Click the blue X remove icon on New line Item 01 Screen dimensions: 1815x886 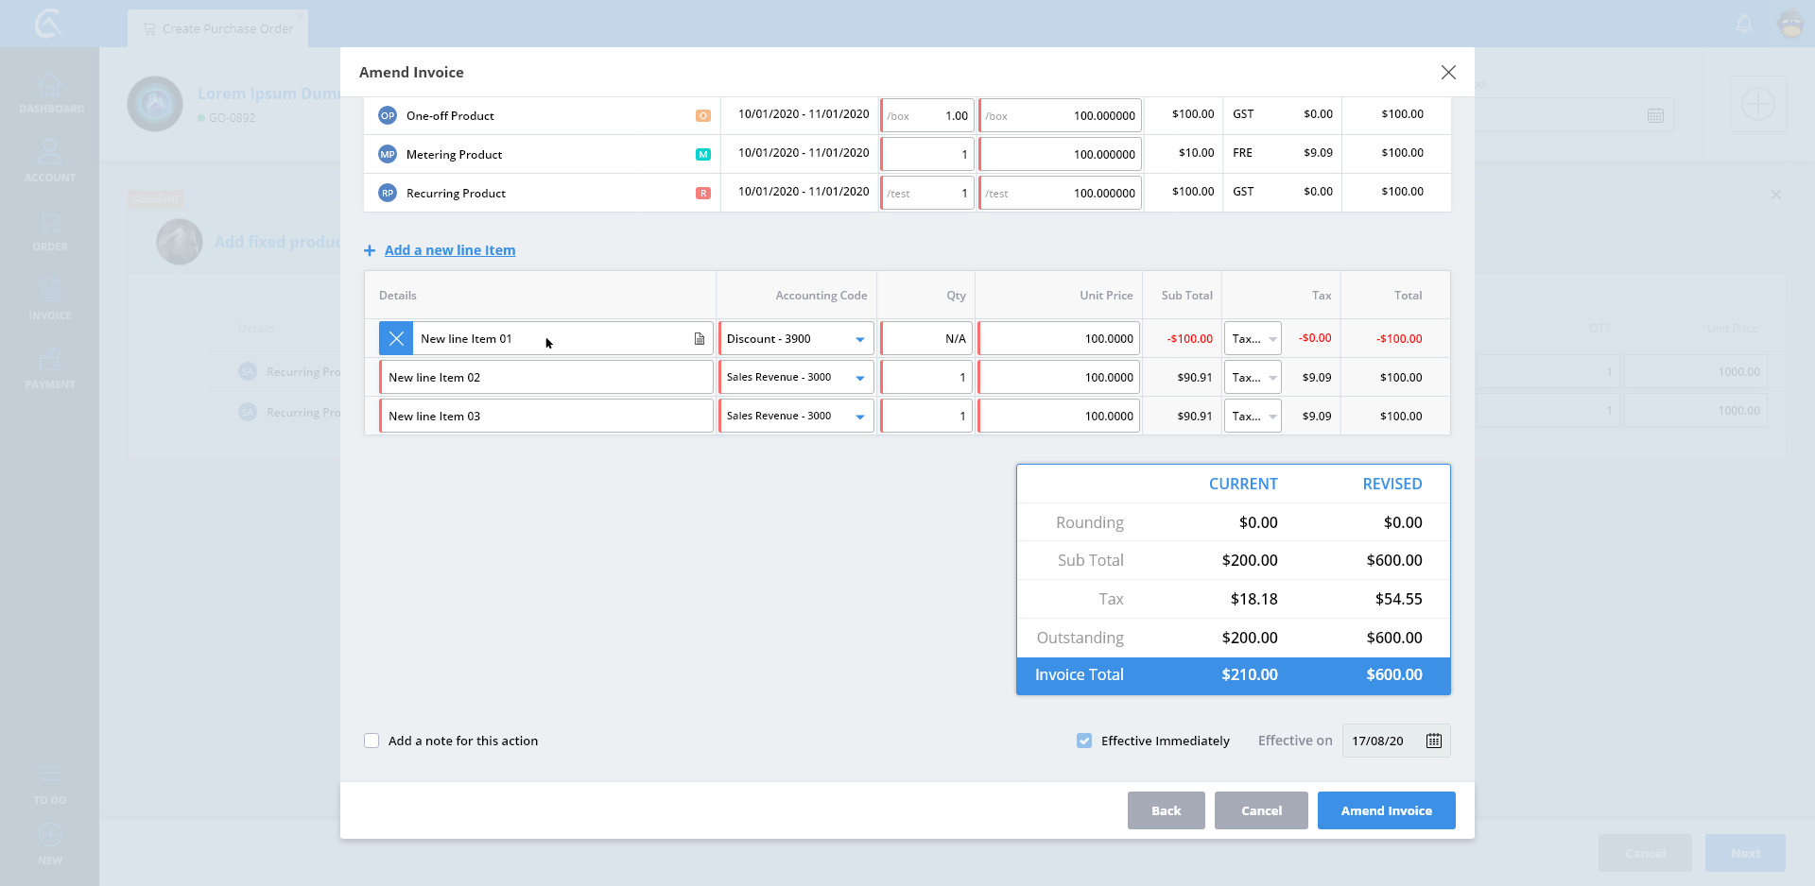tap(396, 339)
